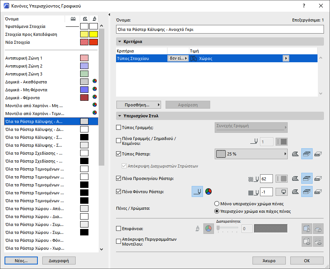Click RGB surface icon for Δομικά - Ακαθόριστα

click(x=95, y=81)
